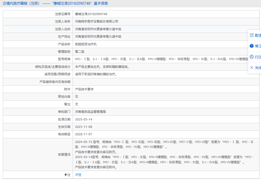
Task: Click the edit icon in the side panel
Action: pyautogui.click(x=252, y=35)
